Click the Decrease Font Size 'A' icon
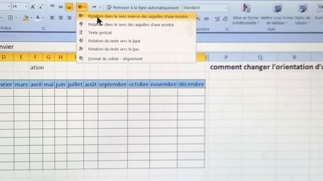 (x=41, y=7)
